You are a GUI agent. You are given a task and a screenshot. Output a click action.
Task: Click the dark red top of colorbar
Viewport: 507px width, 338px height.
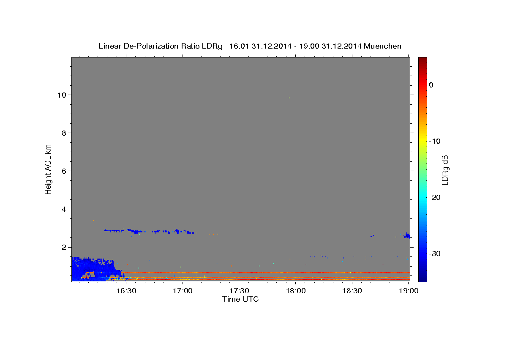(x=422, y=60)
